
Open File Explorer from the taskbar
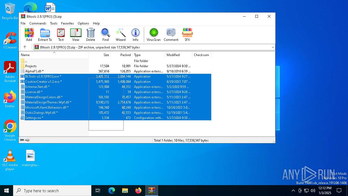point(125,191)
